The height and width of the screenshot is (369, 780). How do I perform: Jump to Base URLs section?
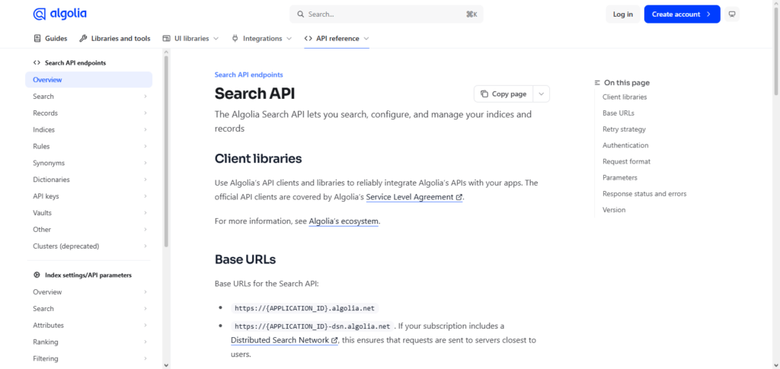click(619, 113)
